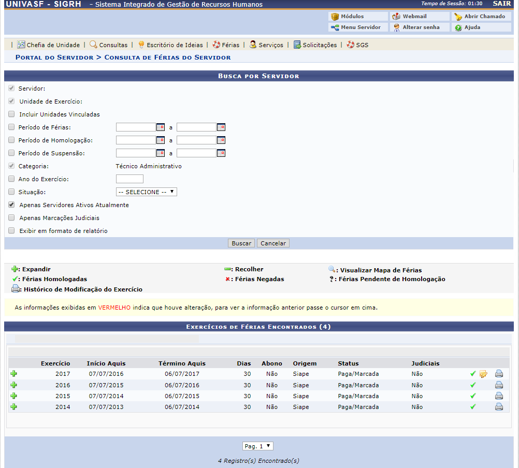This screenshot has height=468, width=519.
Task: Open calendar picker for Período de Suspensão end
Action: click(x=221, y=153)
